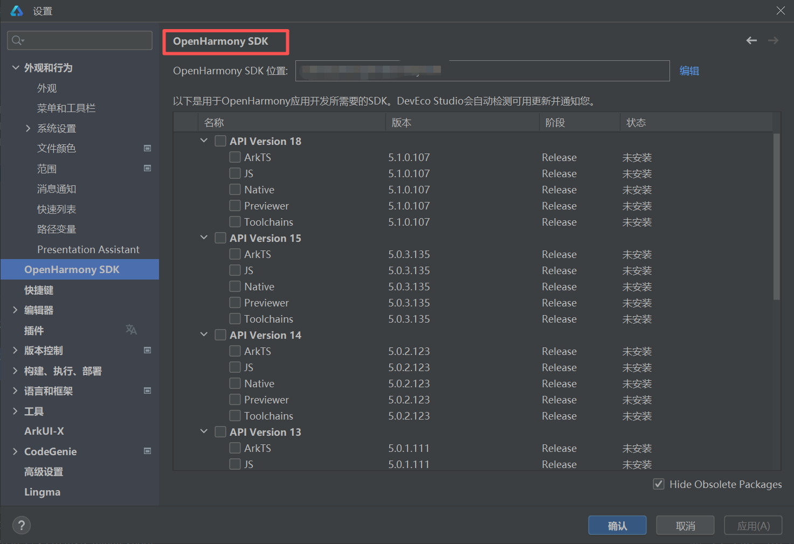Viewport: 794px width, 544px height.
Task: Check JS 5.1.0.107 checkbox
Action: point(235,173)
